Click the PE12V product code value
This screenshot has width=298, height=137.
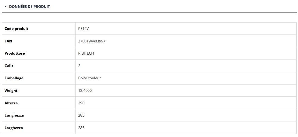click(83, 29)
